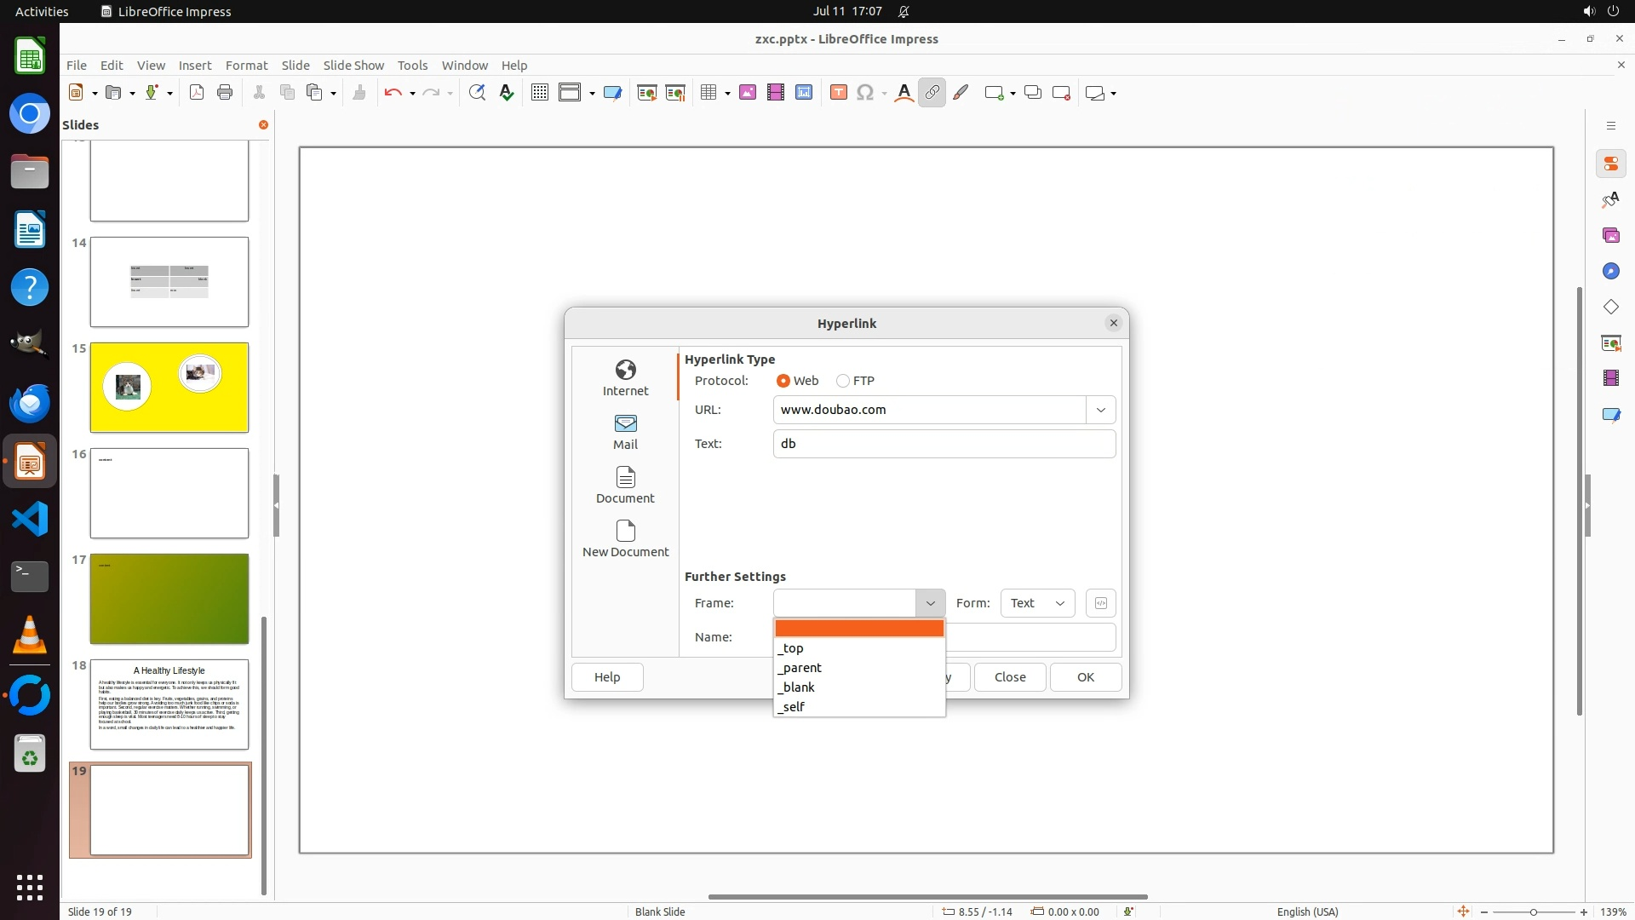Click the Export as PDF toolbar icon
Screen dimensions: 1635x920
[x=197, y=93]
